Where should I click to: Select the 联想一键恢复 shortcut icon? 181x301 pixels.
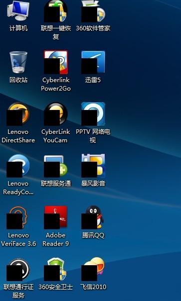56,11
